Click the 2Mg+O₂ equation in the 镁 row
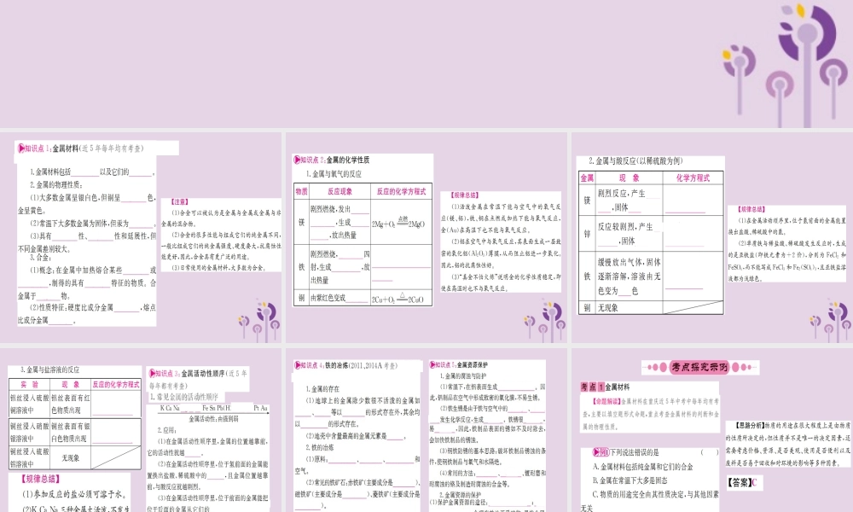 point(398,223)
